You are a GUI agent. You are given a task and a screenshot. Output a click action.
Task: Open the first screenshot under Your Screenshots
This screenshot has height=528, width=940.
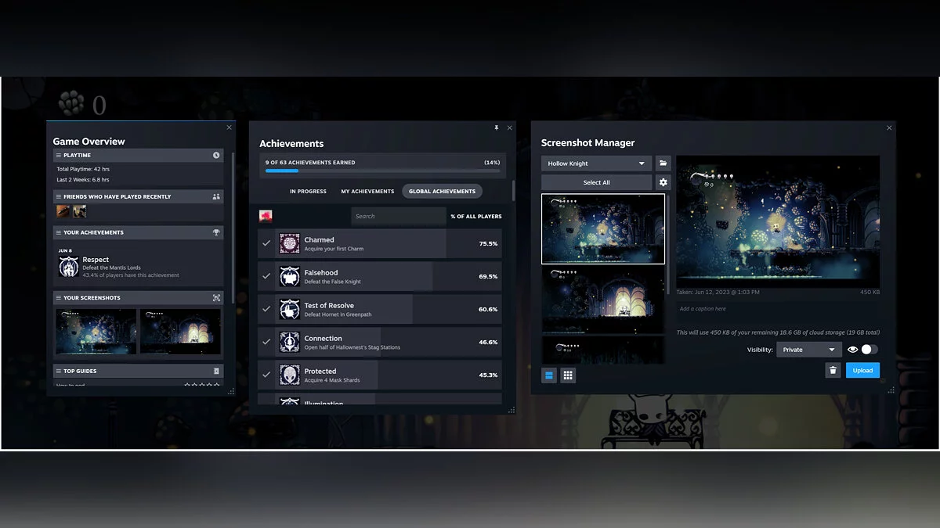(x=96, y=332)
